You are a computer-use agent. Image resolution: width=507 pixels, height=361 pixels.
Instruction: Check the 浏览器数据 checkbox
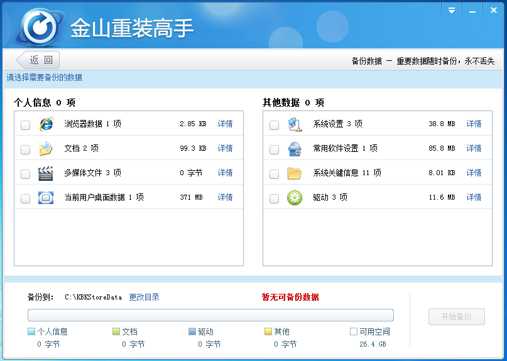[x=26, y=125]
